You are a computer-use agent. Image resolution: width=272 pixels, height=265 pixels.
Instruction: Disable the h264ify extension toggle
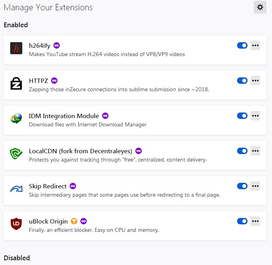tap(242, 45)
